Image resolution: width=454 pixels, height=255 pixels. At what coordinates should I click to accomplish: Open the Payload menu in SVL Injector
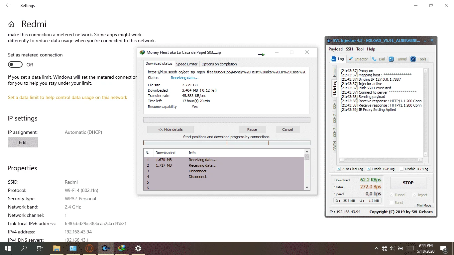click(335, 49)
